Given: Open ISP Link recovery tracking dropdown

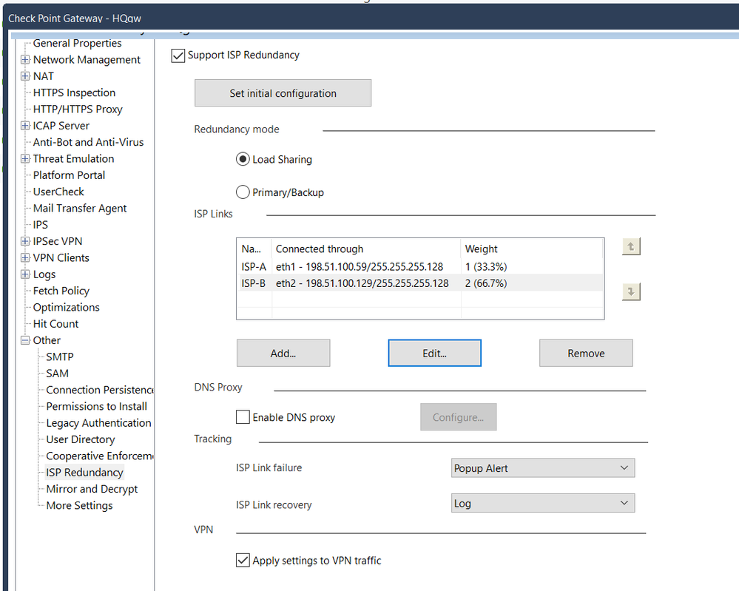Looking at the screenshot, I should [543, 503].
